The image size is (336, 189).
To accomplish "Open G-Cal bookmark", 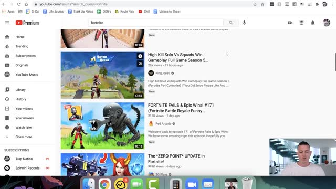I will click(33, 12).
